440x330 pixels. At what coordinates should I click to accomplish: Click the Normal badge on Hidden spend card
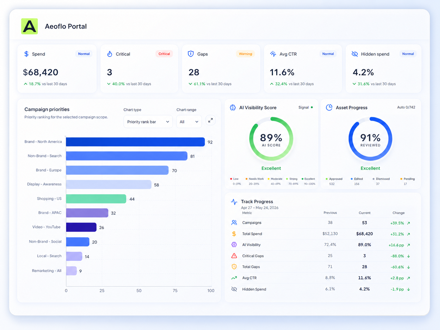point(408,54)
